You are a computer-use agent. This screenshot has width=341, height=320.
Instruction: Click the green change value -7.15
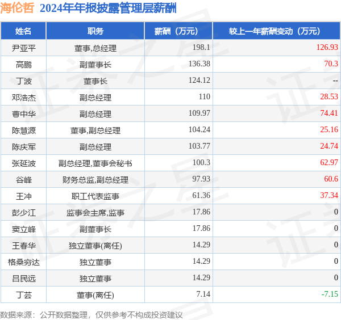(x=330, y=294)
